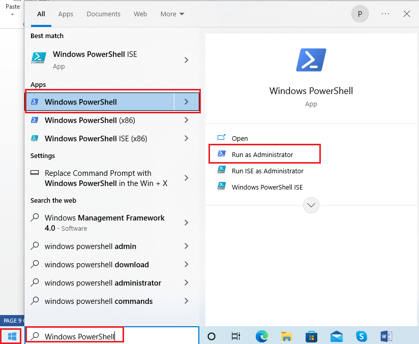Image resolution: width=419 pixels, height=344 pixels.
Task: Open Microsoft Word from the taskbar
Action: [x=386, y=336]
